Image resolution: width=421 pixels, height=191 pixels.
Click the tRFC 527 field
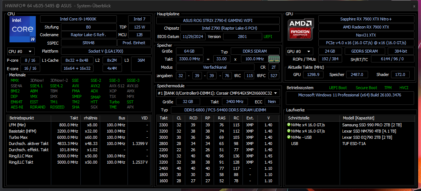coord(273,76)
